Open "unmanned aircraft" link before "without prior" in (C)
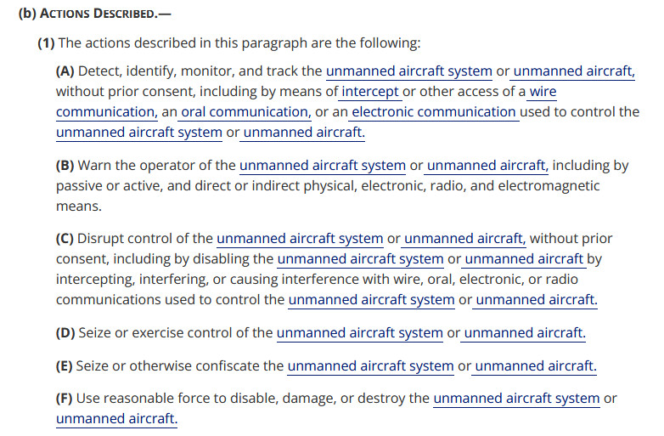The image size is (664, 436). pos(464,239)
